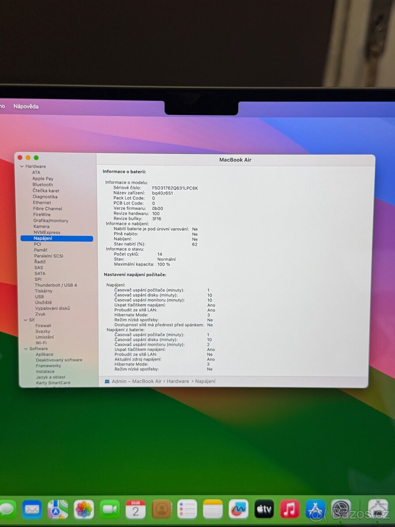The width and height of the screenshot is (395, 527).
Task: Open the Nápověda menu
Action: pos(26,106)
